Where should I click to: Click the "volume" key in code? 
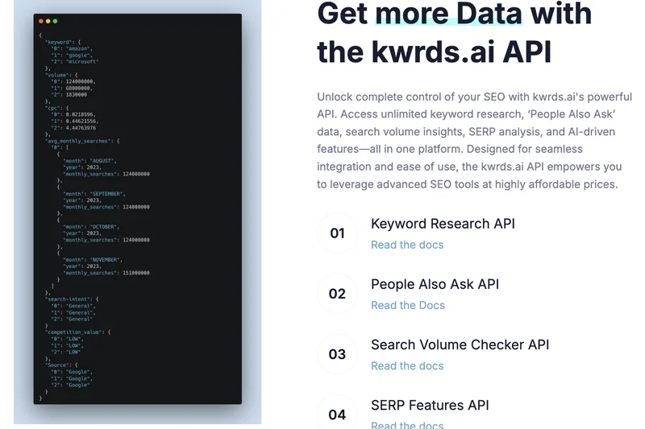point(56,75)
